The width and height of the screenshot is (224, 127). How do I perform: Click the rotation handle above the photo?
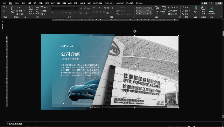click(x=135, y=31)
